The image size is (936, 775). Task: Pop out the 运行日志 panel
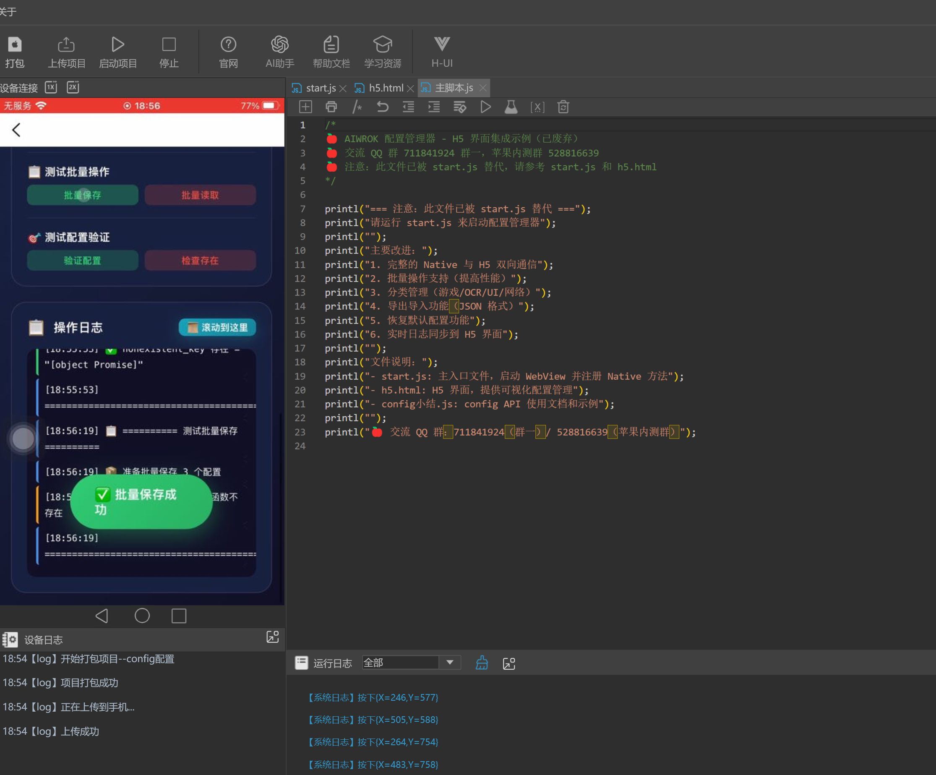click(508, 663)
